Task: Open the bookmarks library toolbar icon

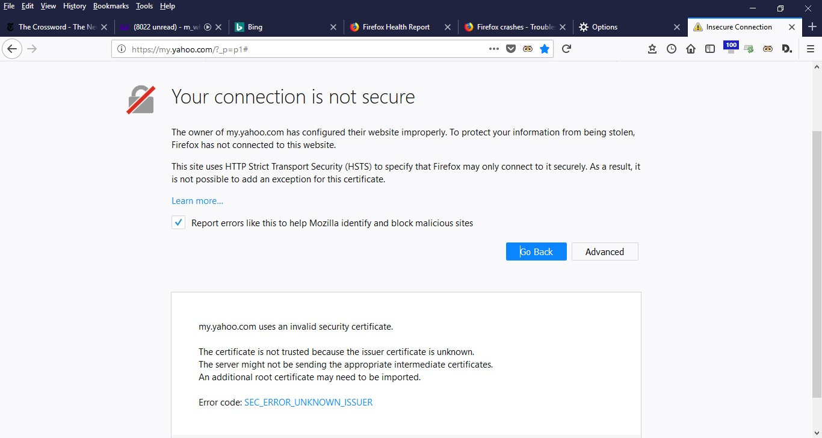Action: 652,49
